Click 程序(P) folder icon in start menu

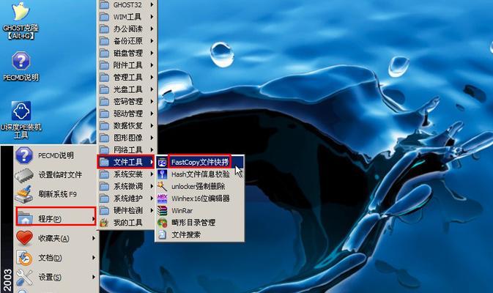coord(25,218)
